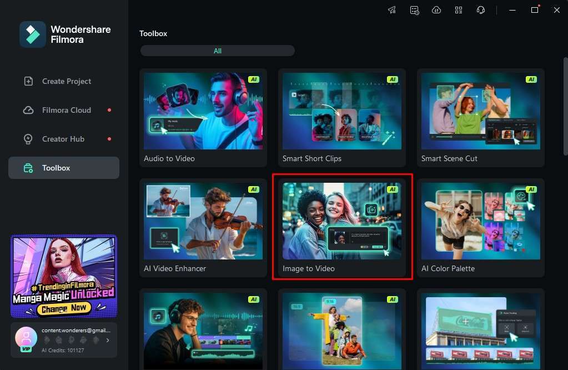Click the Image to Video label
The image size is (568, 370).
[309, 268]
